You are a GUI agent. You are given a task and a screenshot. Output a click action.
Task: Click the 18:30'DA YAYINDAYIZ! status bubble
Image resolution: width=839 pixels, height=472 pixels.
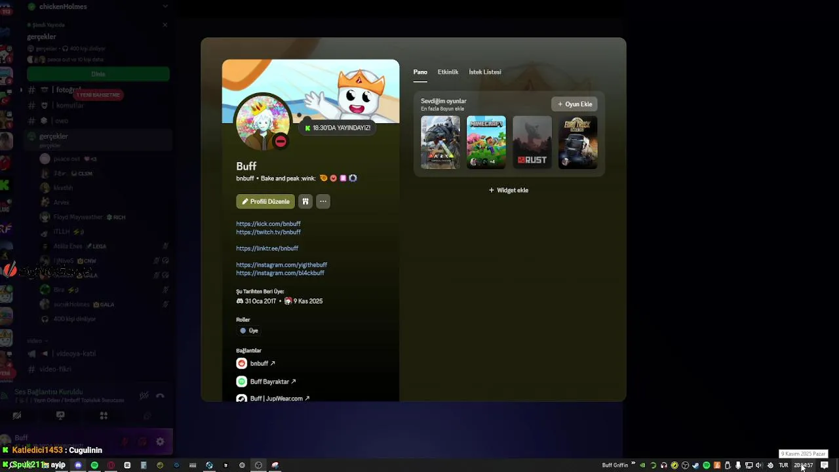(x=338, y=128)
